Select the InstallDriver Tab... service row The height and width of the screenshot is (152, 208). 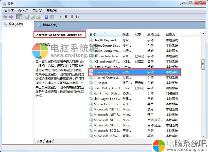[x=134, y=67]
